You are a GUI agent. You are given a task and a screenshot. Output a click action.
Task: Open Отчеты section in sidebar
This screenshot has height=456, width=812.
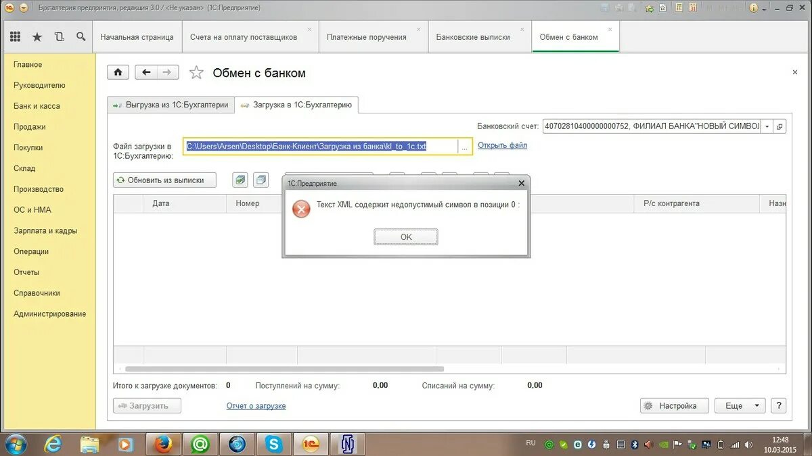(26, 272)
